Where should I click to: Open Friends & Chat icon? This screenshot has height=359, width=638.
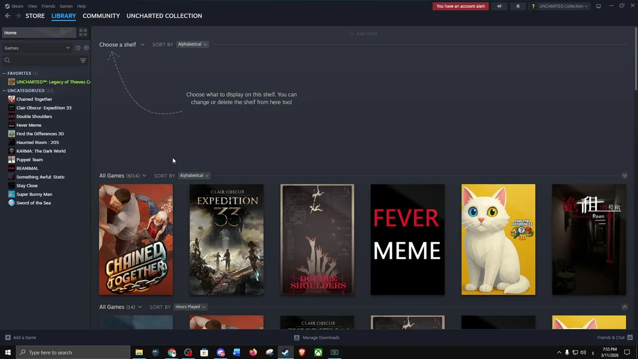click(x=630, y=338)
